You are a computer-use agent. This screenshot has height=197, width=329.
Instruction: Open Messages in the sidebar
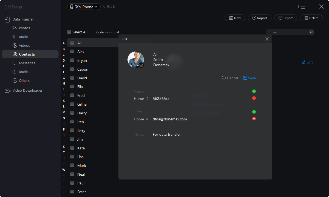pyautogui.click(x=27, y=63)
